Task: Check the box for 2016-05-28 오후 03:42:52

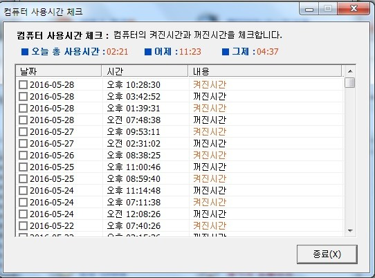Action: pos(24,96)
